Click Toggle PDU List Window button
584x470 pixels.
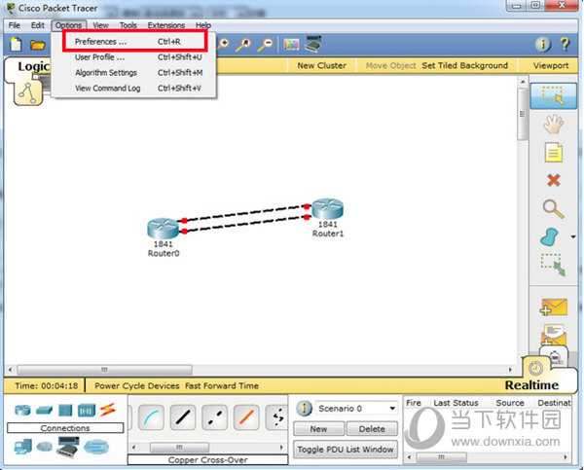click(x=346, y=450)
